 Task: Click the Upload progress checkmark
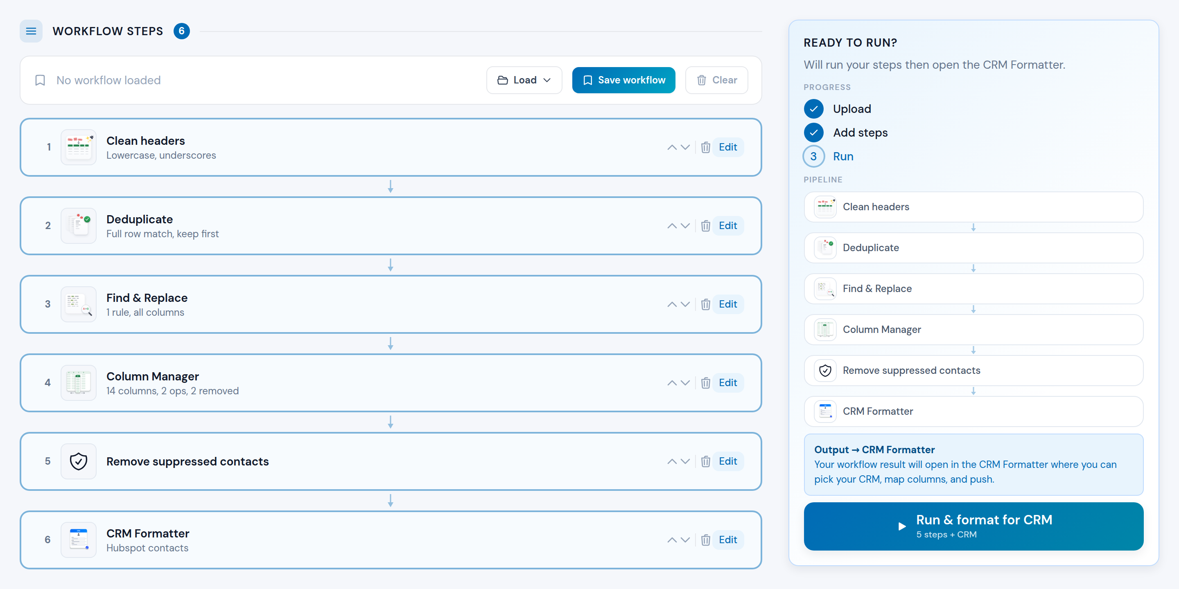coord(813,109)
